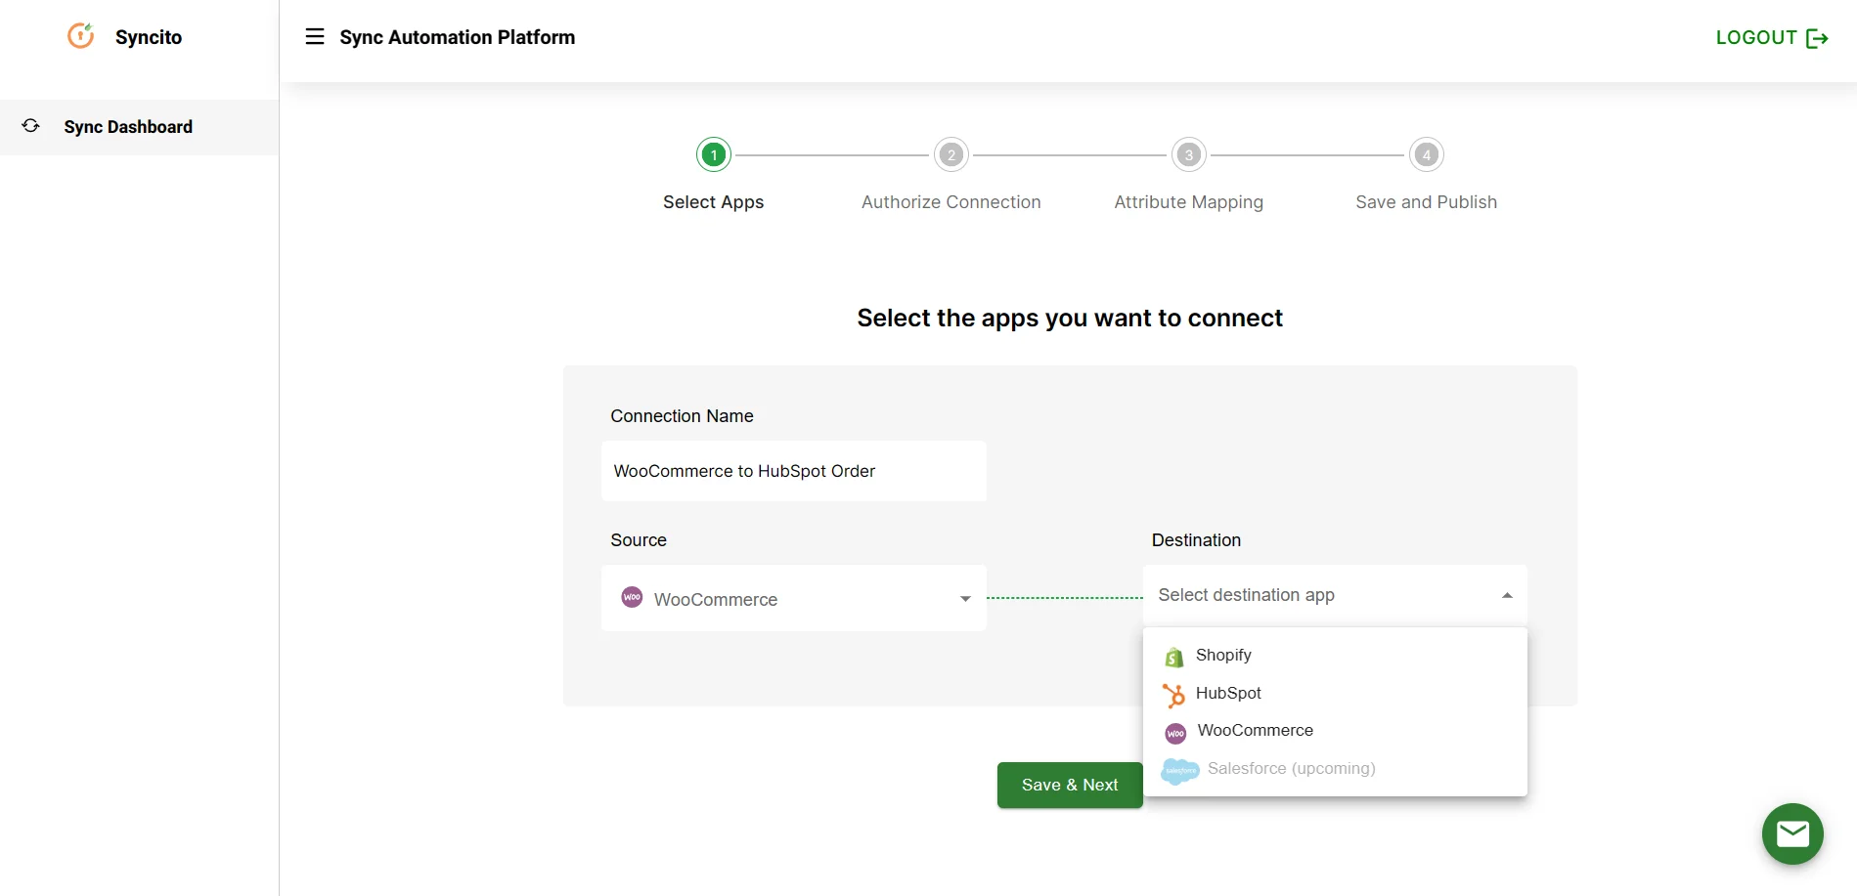The width and height of the screenshot is (1857, 896).
Task: Click the WooCommerce icon in the Source field
Action: [x=632, y=596]
